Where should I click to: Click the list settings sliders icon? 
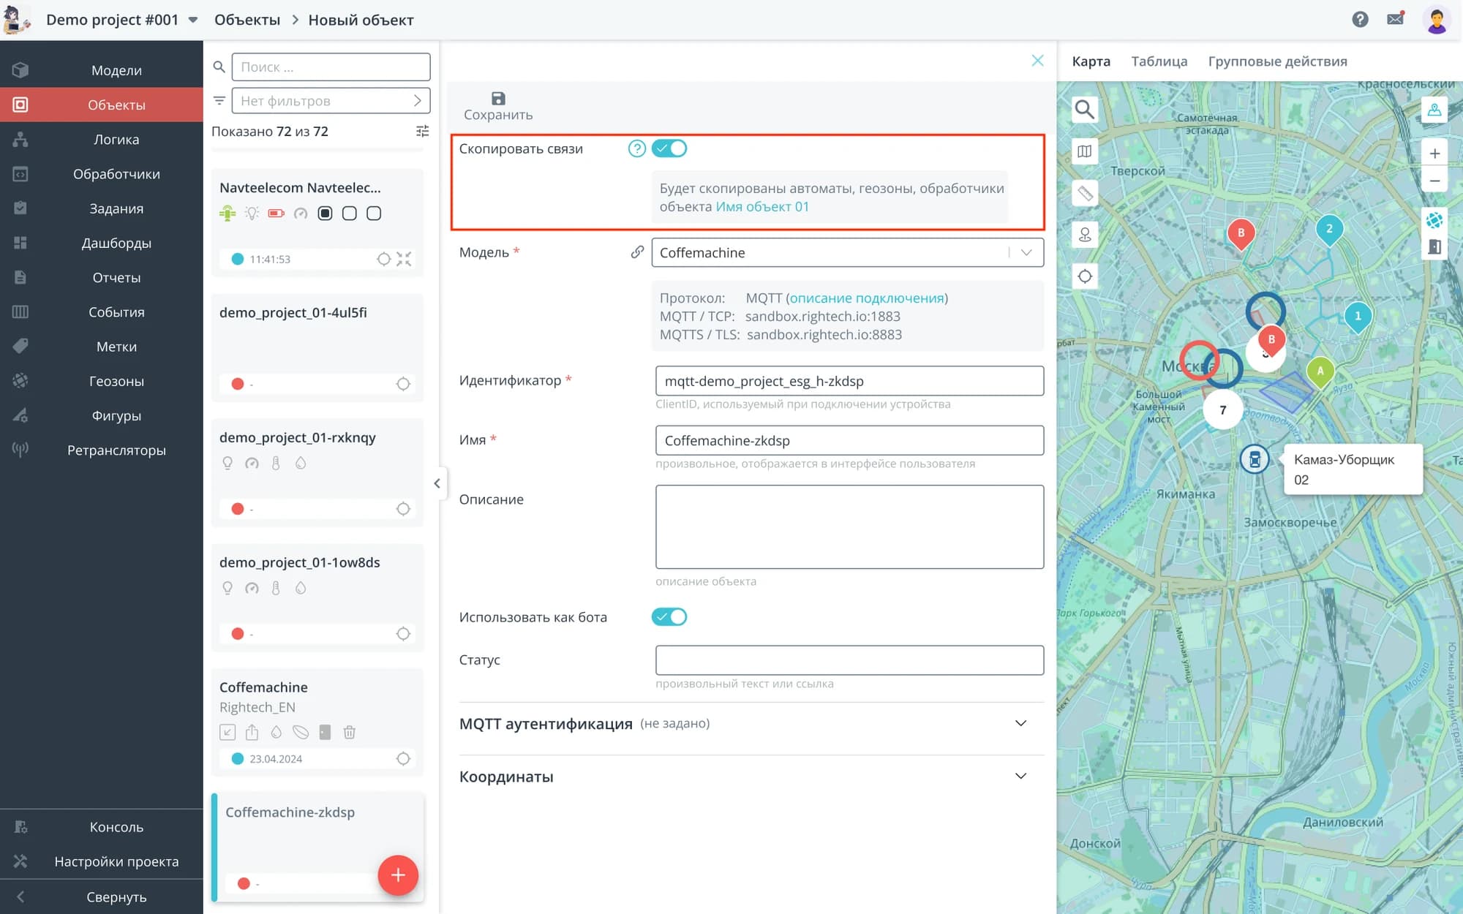pyautogui.click(x=422, y=132)
